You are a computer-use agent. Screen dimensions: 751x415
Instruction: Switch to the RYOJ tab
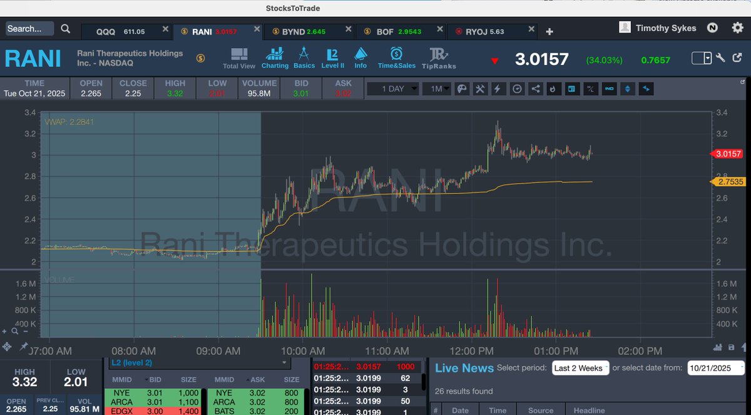point(493,31)
